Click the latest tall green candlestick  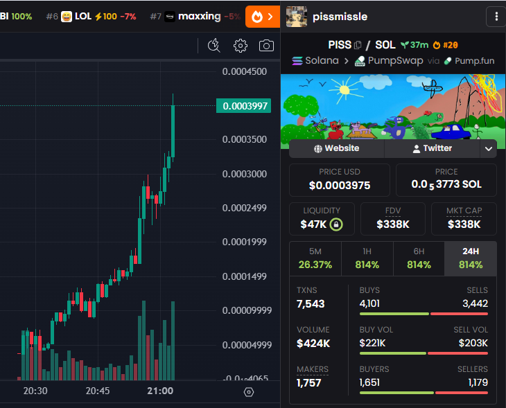173,131
